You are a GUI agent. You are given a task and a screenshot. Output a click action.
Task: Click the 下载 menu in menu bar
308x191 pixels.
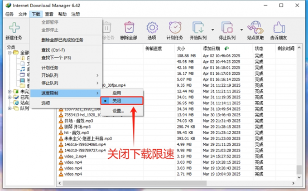[x=36, y=14]
